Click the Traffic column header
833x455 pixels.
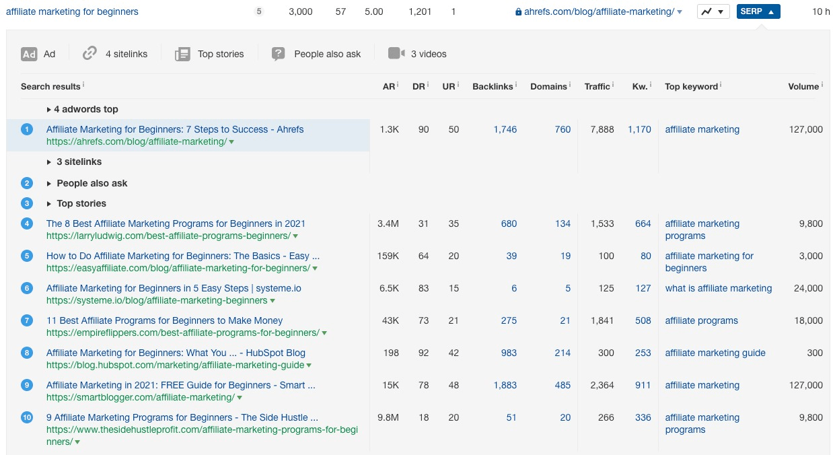[597, 86]
